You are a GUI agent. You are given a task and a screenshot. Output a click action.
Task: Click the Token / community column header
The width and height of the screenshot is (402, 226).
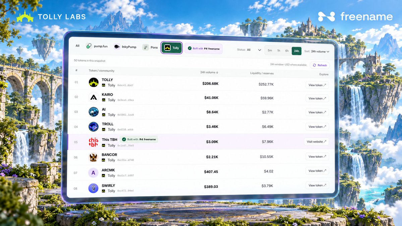coord(102,71)
